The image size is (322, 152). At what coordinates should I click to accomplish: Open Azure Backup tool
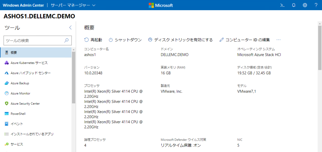pos(36,83)
